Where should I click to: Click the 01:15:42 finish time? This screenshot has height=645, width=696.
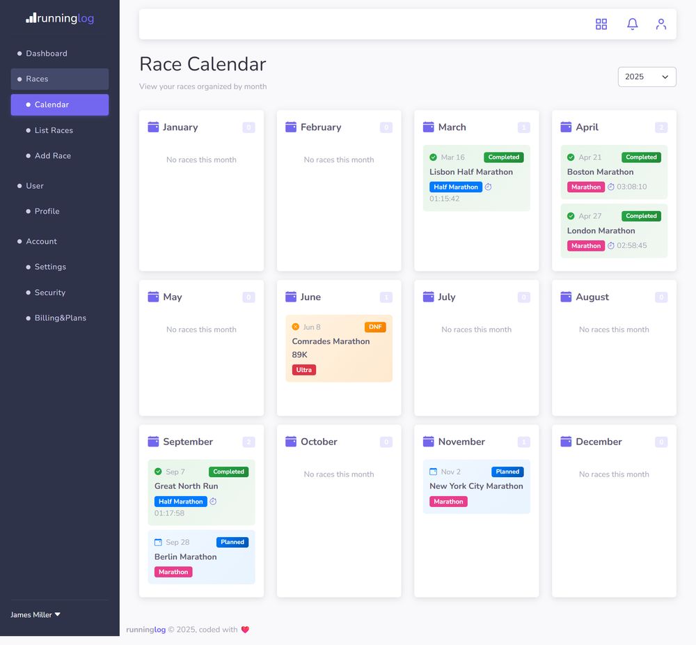click(444, 199)
